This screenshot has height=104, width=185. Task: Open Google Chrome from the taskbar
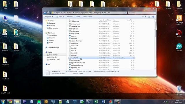click(x=10, y=102)
